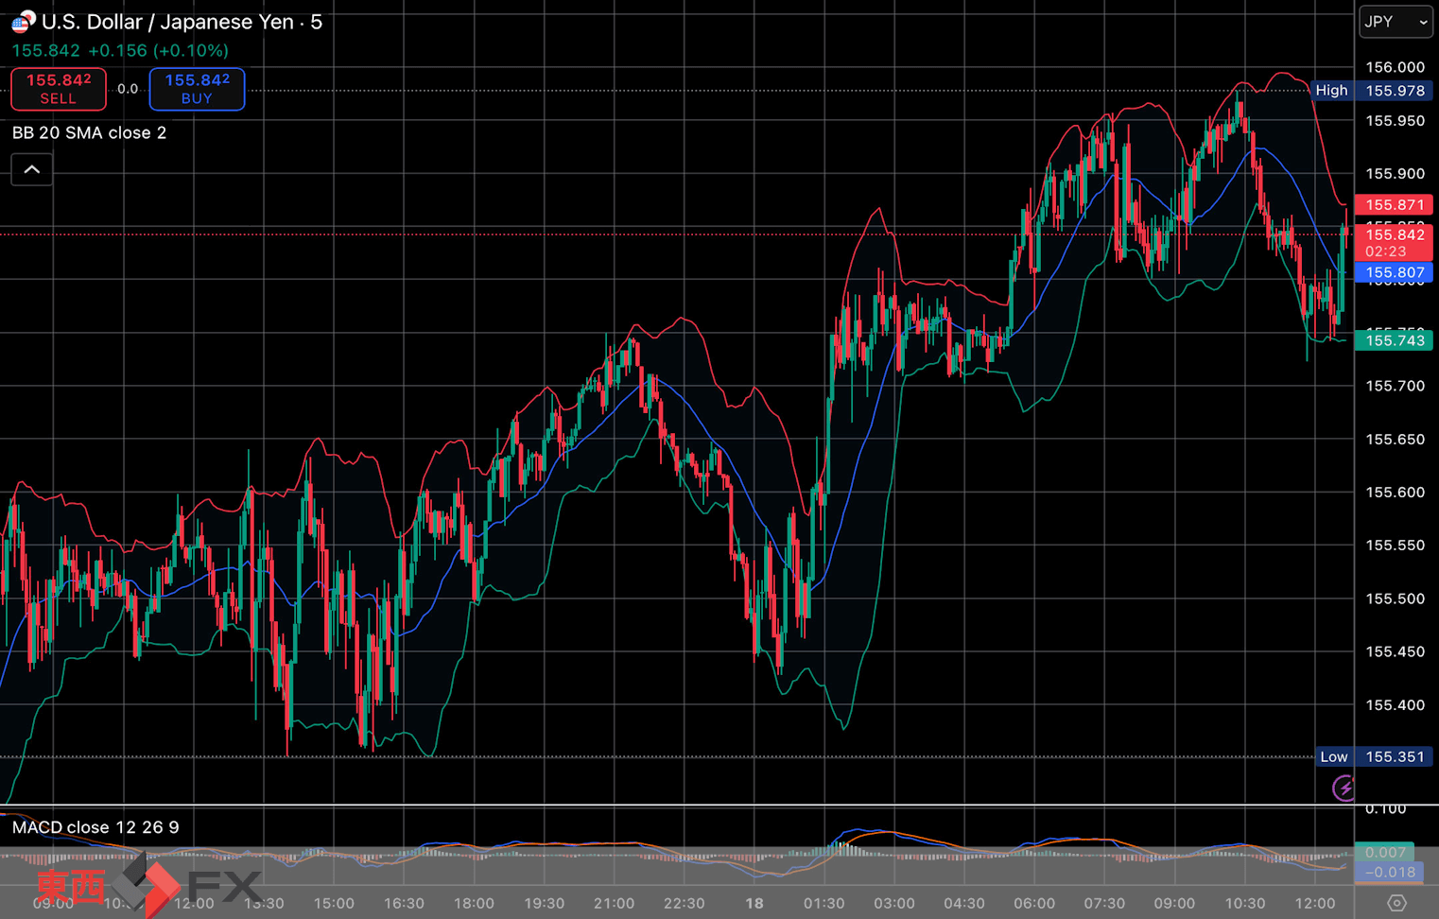Click the High 155.978 price label
The image size is (1439, 919).
pyautogui.click(x=1369, y=91)
